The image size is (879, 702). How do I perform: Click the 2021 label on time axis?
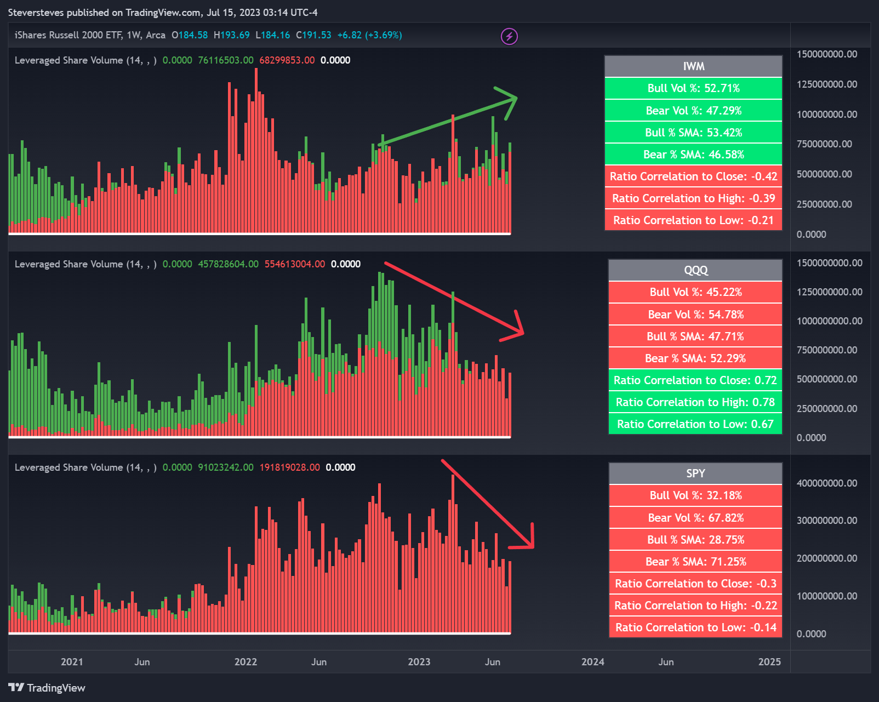click(72, 662)
